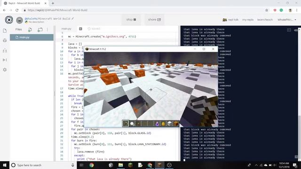
Task: Click the taskbar microphone icon
Action: point(73,165)
